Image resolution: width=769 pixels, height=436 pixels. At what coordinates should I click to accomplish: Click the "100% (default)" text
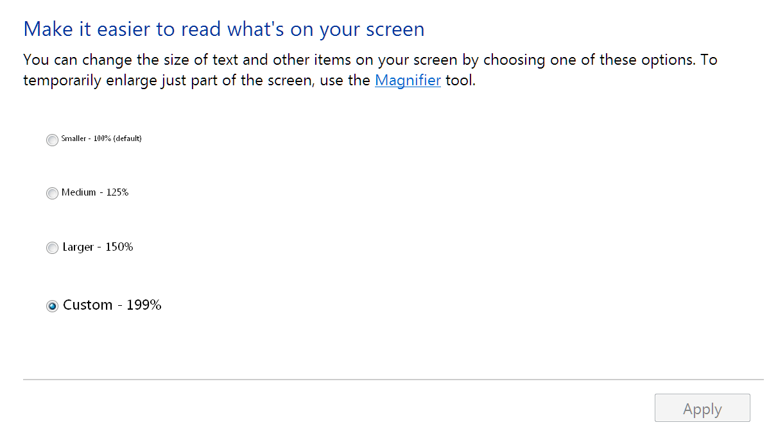pyautogui.click(x=117, y=138)
